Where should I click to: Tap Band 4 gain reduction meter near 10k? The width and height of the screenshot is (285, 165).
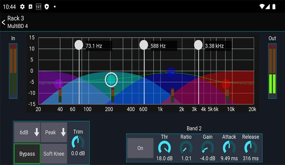pos(227,95)
